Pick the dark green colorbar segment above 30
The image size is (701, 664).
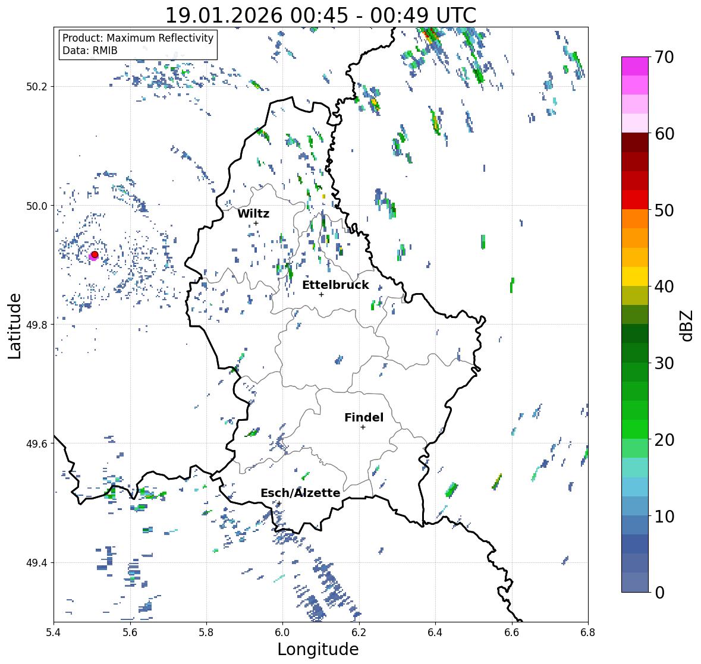635,353
